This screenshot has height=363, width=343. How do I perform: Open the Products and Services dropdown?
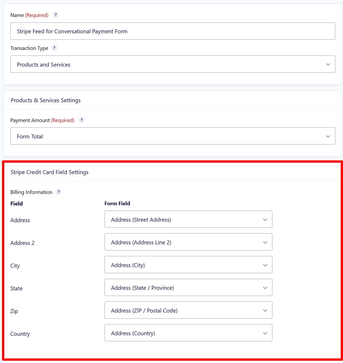[x=173, y=64]
